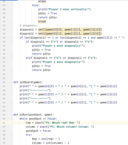Click 'False' in the while condition

click(x=51, y=119)
